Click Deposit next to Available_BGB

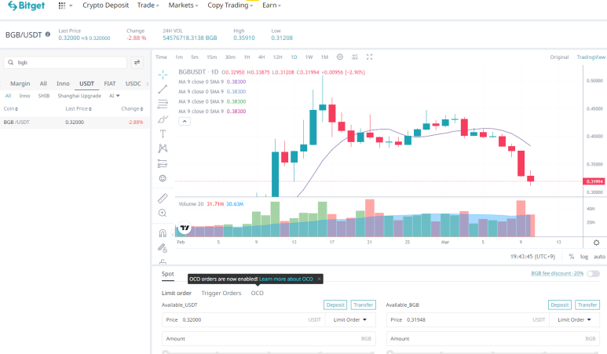(x=560, y=305)
